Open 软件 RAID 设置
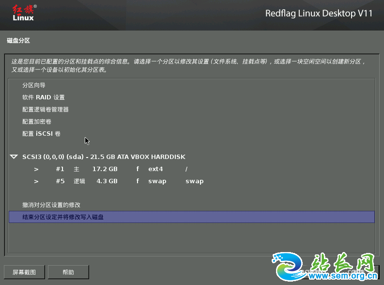The image size is (384, 285). click(x=43, y=97)
